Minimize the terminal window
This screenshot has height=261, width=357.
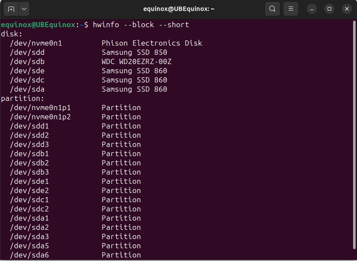click(x=312, y=9)
